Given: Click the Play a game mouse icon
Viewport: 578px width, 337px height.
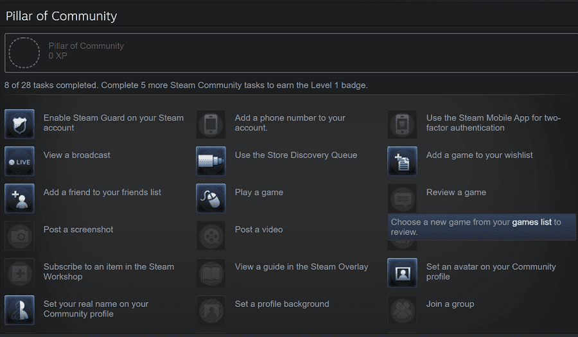Looking at the screenshot, I should (x=211, y=198).
